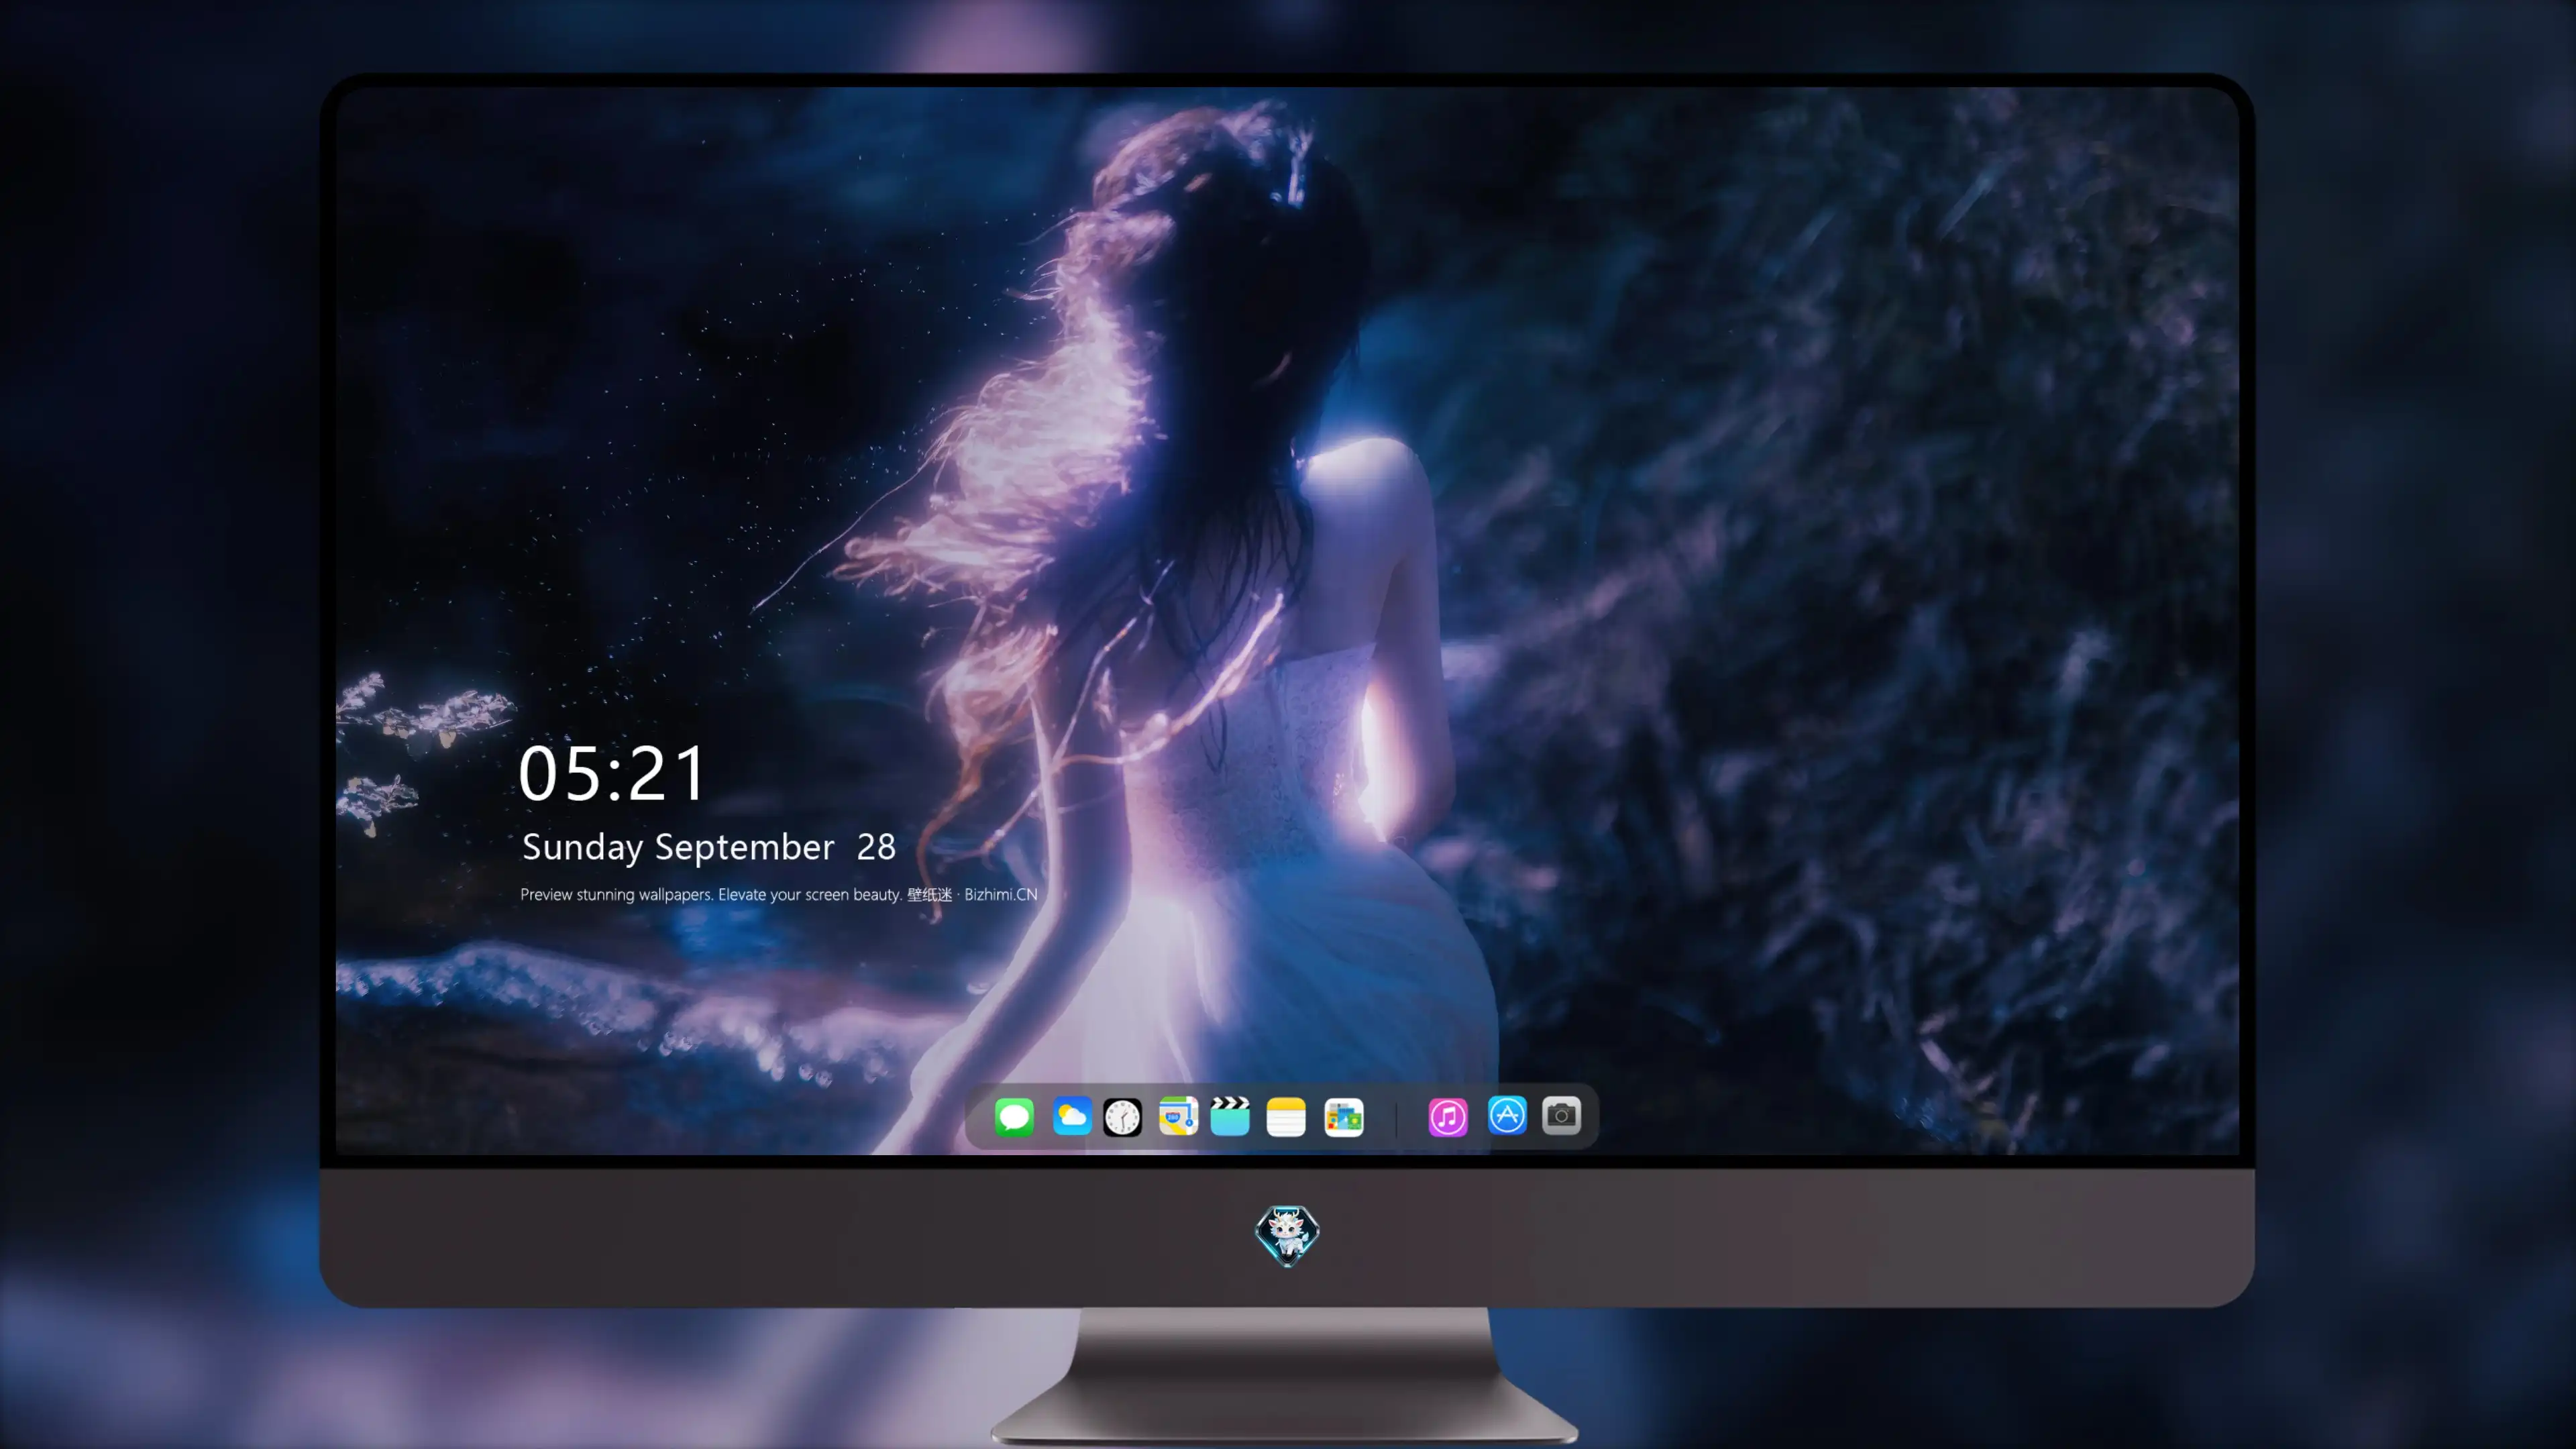Screen dimensions: 2576x1449
Task: Open the yellow Notes app in the dock
Action: (1286, 1116)
